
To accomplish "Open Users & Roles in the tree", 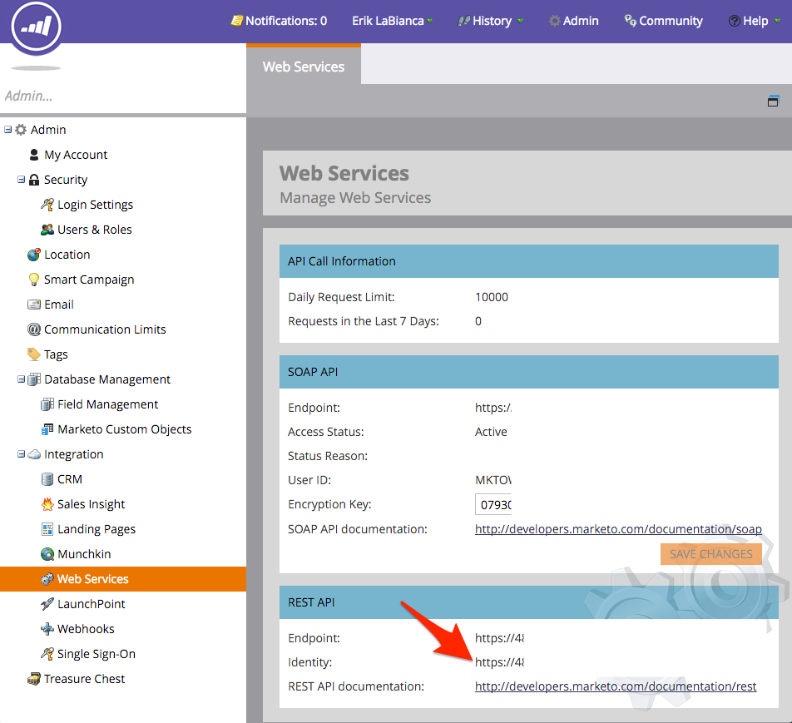I will pyautogui.click(x=95, y=230).
